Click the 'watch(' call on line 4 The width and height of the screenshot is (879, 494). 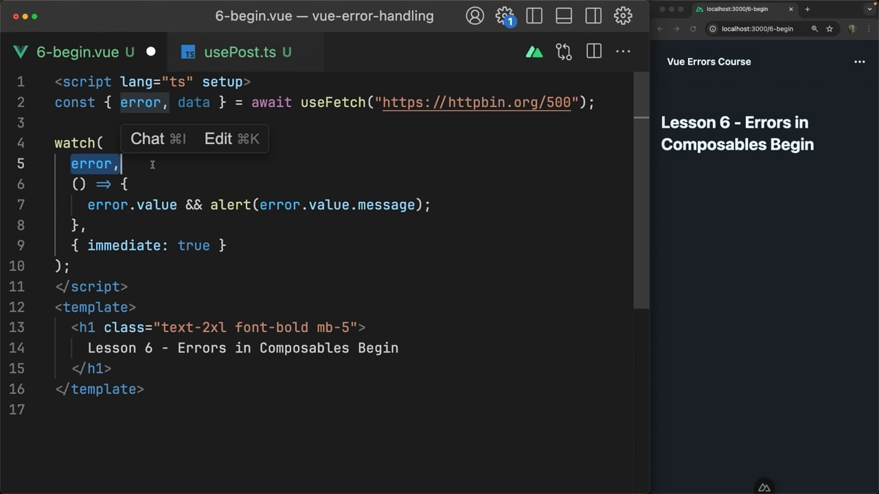[79, 143]
